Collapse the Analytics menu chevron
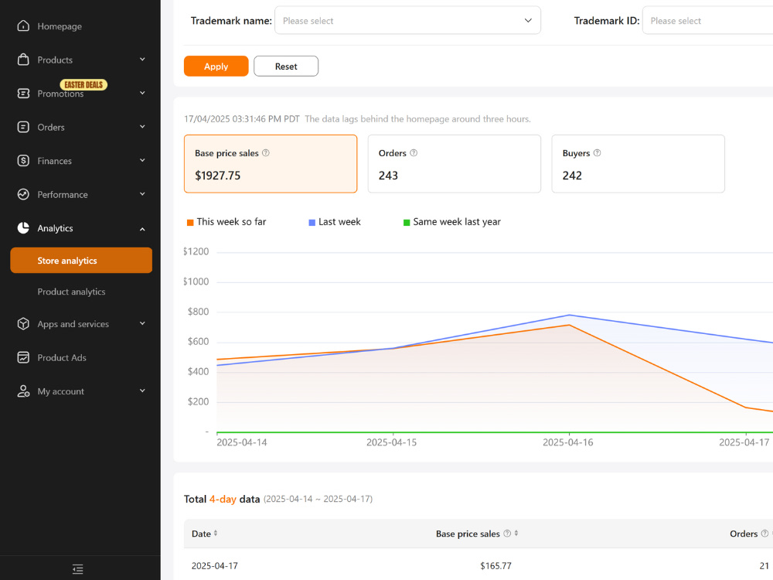Image resolution: width=773 pixels, height=580 pixels. (x=142, y=229)
